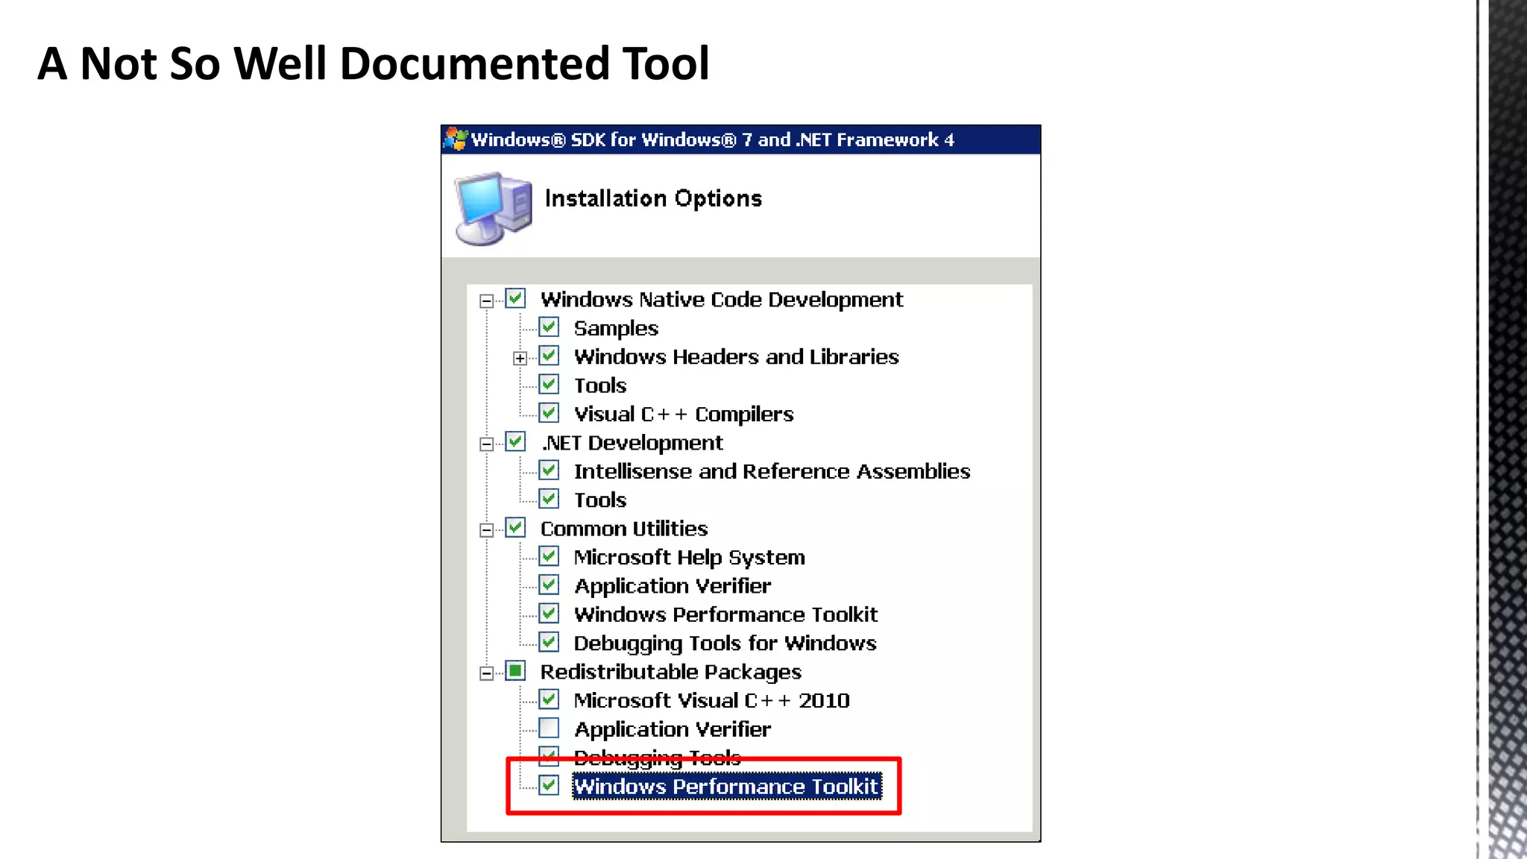Select the Samples tree item label

pos(616,328)
